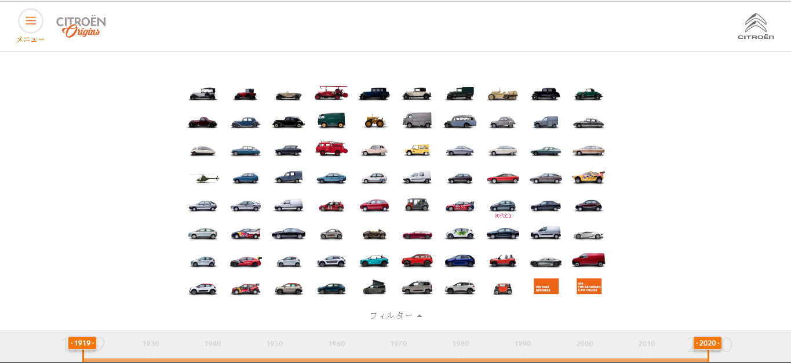Image resolution: width=791 pixels, height=363 pixels.
Task: Click the Citroën chevron brand logo
Action: pos(756,27)
